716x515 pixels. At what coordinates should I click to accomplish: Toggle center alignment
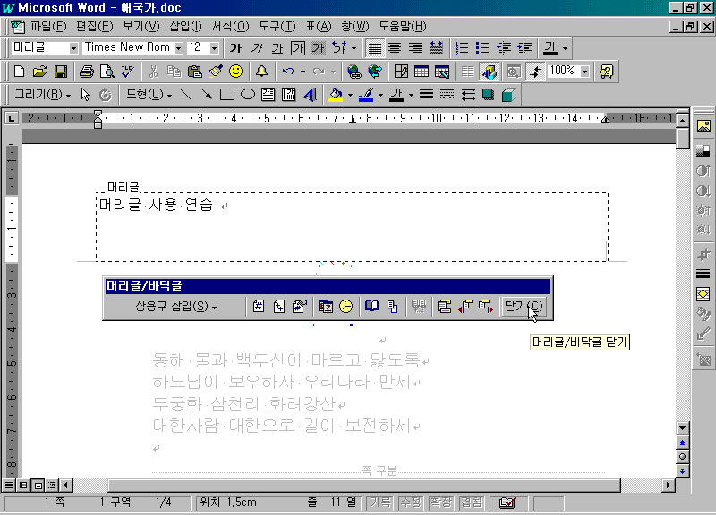coord(395,48)
